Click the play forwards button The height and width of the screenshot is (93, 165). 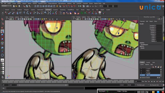(154, 82)
